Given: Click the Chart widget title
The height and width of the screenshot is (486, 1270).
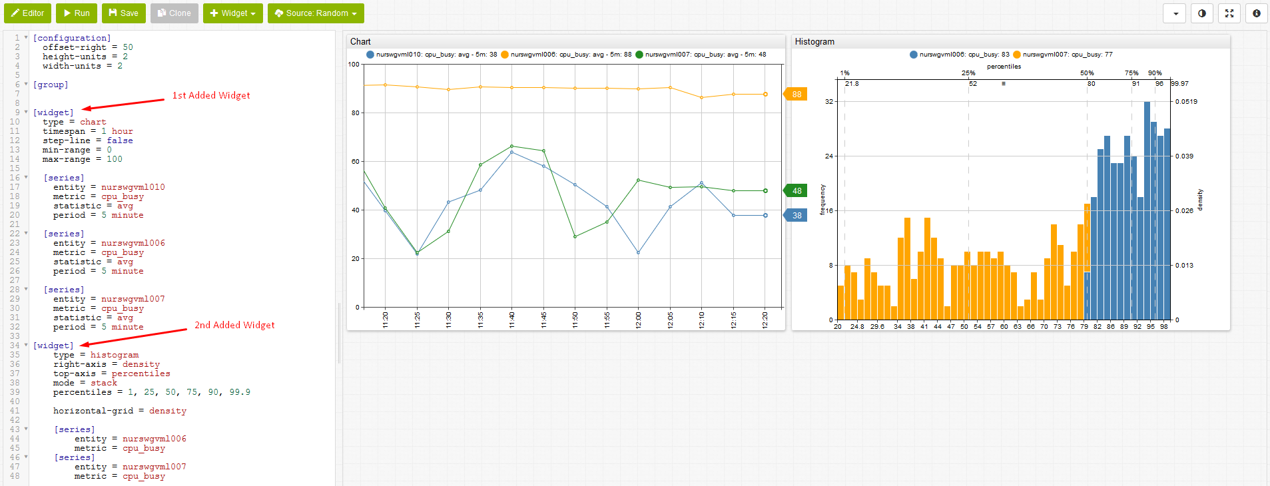Looking at the screenshot, I should coord(360,41).
